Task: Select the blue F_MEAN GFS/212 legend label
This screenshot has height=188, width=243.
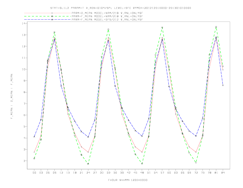Action: [x=107, y=20]
